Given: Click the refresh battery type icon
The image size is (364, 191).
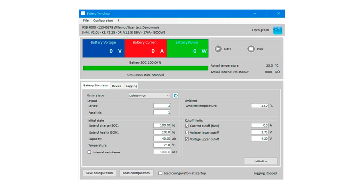Looking at the screenshot, I should 176,95.
